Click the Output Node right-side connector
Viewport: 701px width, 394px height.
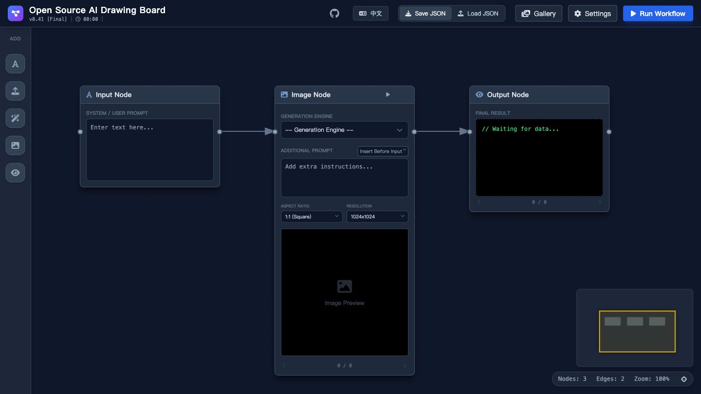[x=609, y=132]
